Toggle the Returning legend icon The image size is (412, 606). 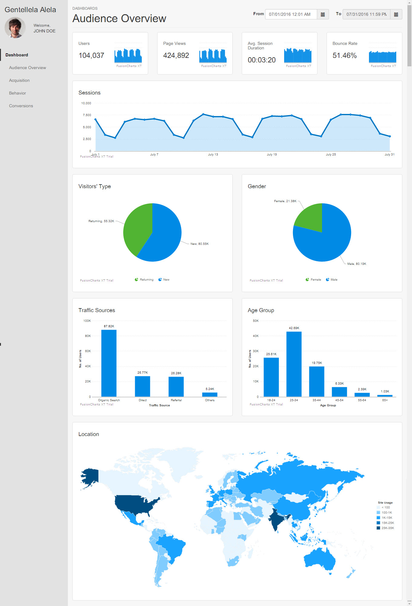[136, 280]
